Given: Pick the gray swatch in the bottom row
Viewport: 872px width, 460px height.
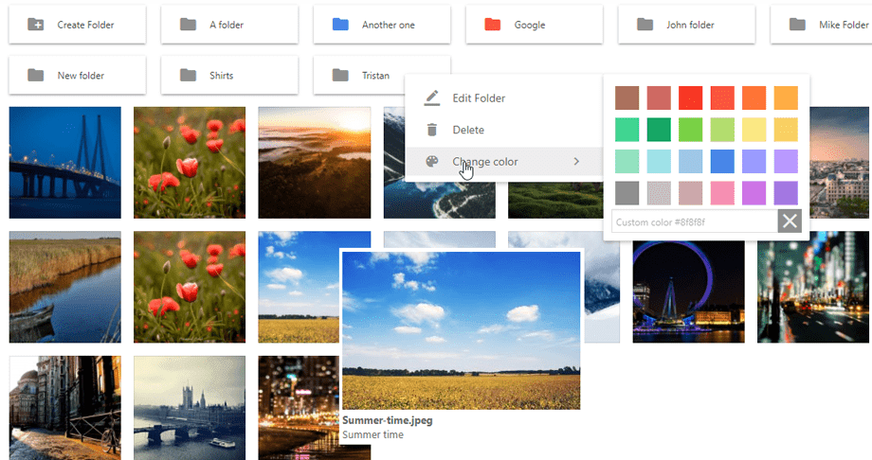Looking at the screenshot, I should [627, 193].
